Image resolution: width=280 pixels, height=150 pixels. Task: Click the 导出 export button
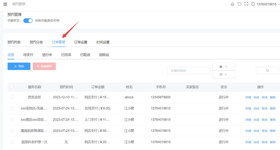pos(19,66)
